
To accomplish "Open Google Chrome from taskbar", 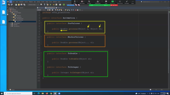I will tap(51, 93).
